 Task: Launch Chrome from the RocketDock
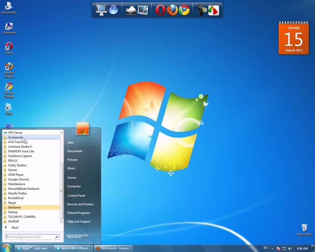coord(184,10)
